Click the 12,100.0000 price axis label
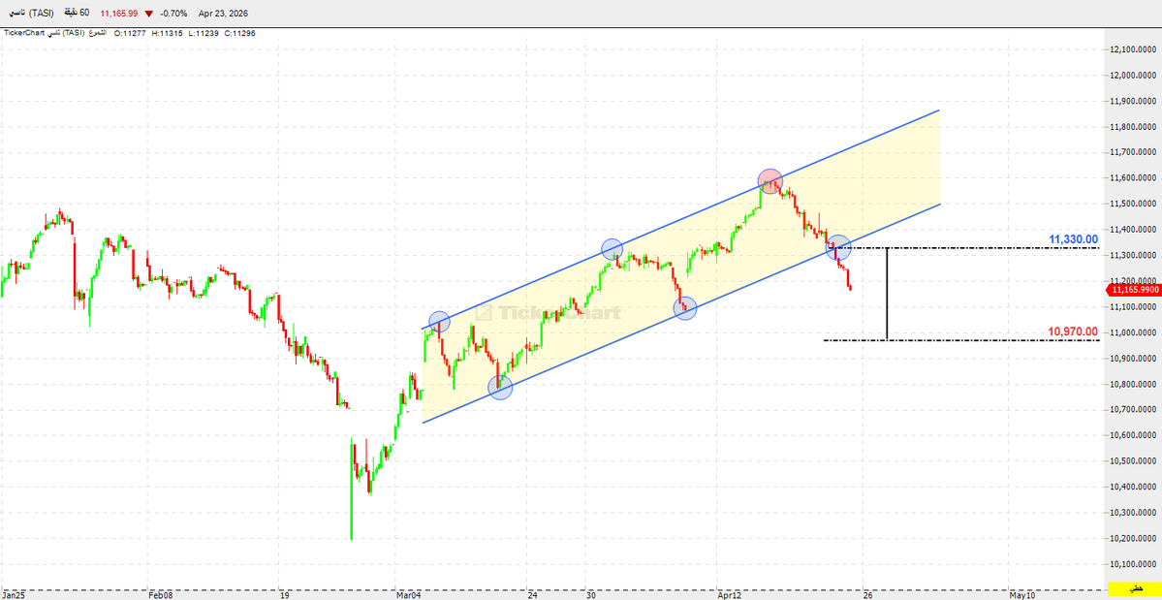Viewport: 1162px width, 600px height. 1134,49
